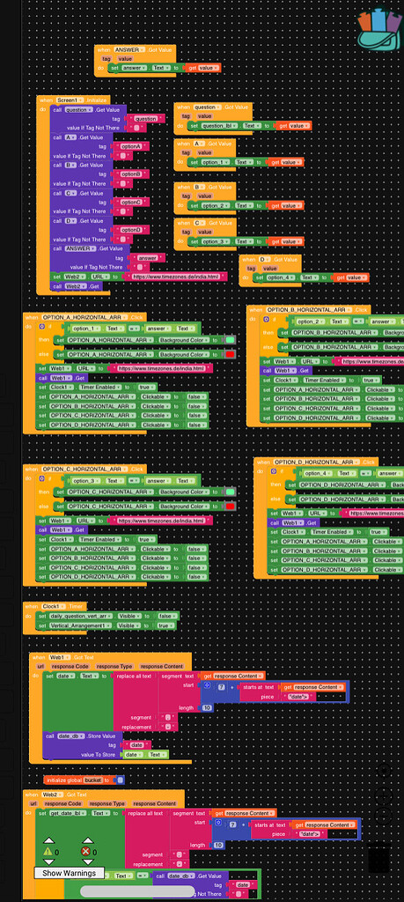
Task: Open D dropdown in call D.Get Value
Action: (x=70, y=221)
